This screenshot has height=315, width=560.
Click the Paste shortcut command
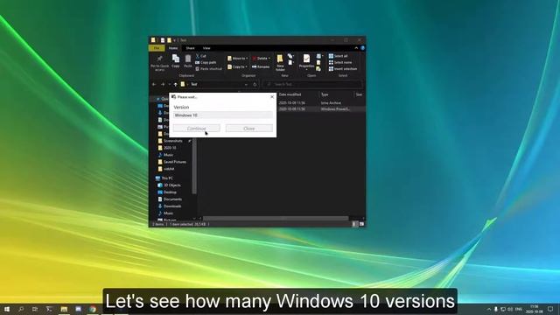(x=209, y=68)
